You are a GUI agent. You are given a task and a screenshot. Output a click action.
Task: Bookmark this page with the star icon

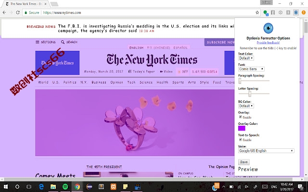pos(257,12)
